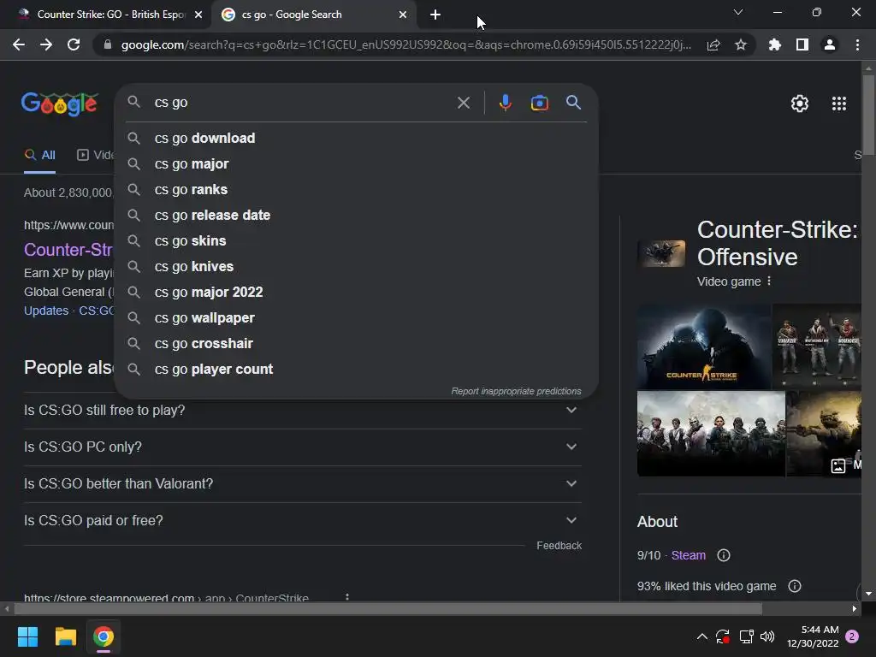
Task: Open the Updates sitelink
Action: coord(46,311)
